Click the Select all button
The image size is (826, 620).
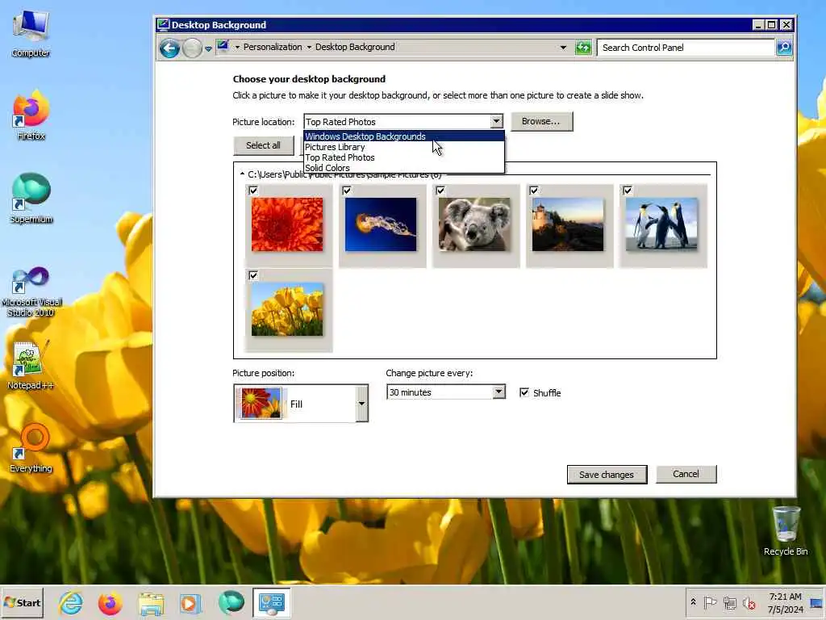(x=264, y=145)
